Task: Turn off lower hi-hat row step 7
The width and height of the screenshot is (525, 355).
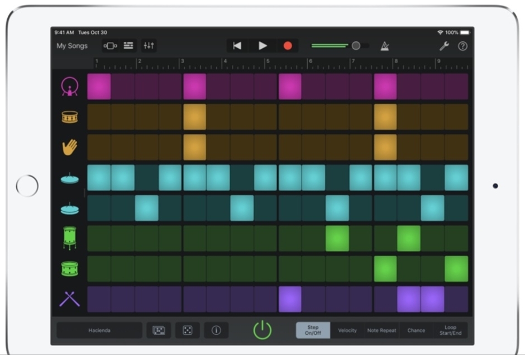Action: 242,208
